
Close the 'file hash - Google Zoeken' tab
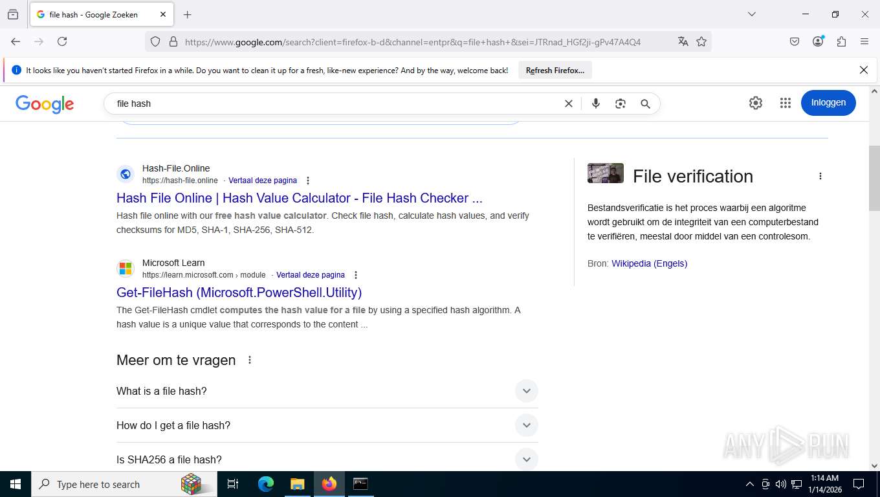pyautogui.click(x=163, y=14)
